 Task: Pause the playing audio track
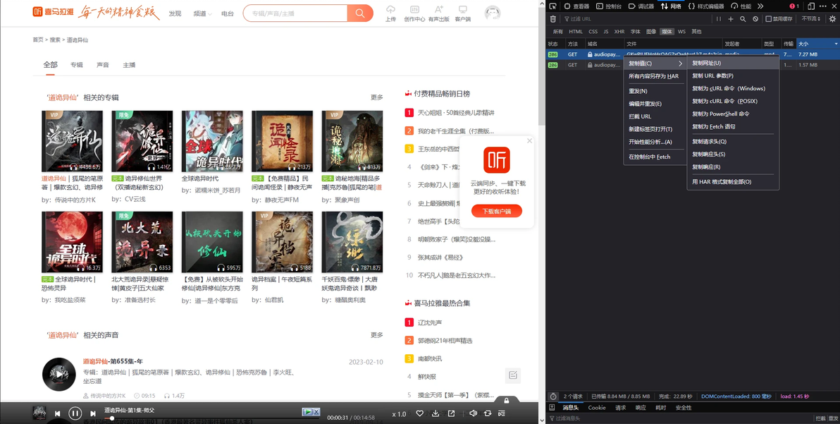coord(75,413)
